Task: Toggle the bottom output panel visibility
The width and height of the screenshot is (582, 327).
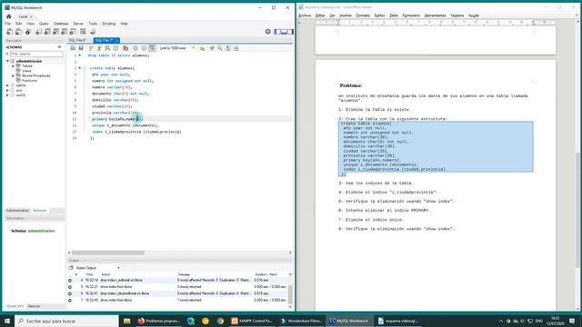Action: click(x=284, y=32)
